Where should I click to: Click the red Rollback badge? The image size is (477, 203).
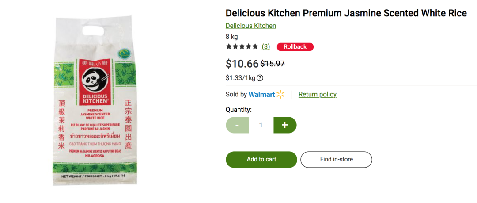pos(295,47)
